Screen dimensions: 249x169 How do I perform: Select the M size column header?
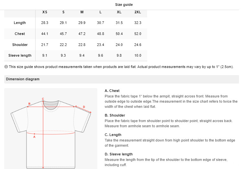[x=82, y=12]
